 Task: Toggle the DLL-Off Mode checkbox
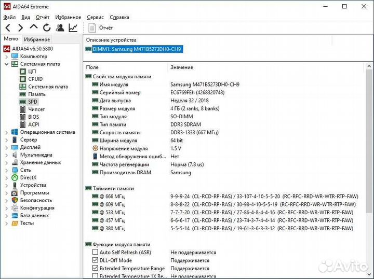point(95,260)
